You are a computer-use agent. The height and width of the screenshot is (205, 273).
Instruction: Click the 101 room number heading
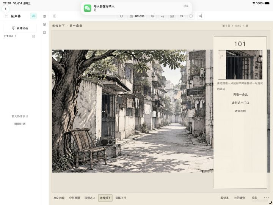(x=240, y=44)
